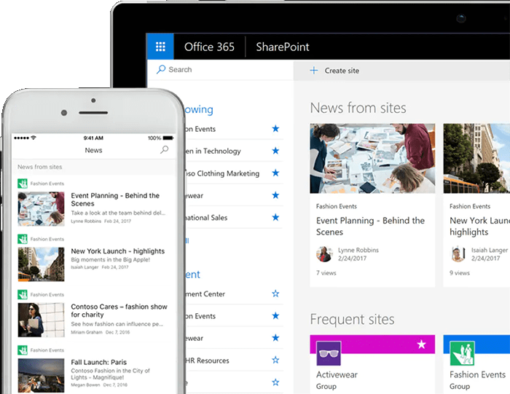Tap 'Fall Launch: Paris' headline on phone

tap(99, 362)
